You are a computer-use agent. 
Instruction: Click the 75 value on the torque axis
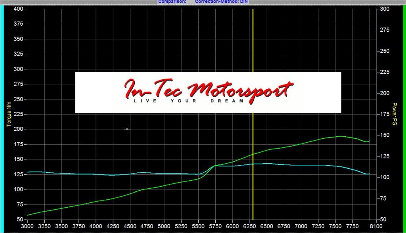pyautogui.click(x=20, y=204)
